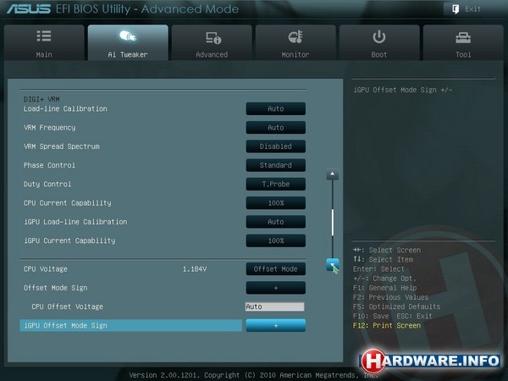Select the iGPU Current Capability label
Screen dimensions: 508x381
pyautogui.click(x=69, y=240)
